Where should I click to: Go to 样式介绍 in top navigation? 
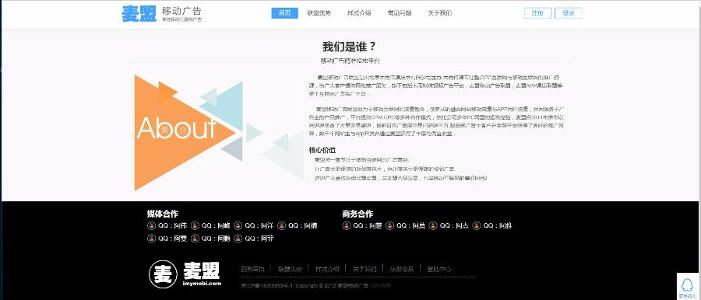(x=359, y=13)
